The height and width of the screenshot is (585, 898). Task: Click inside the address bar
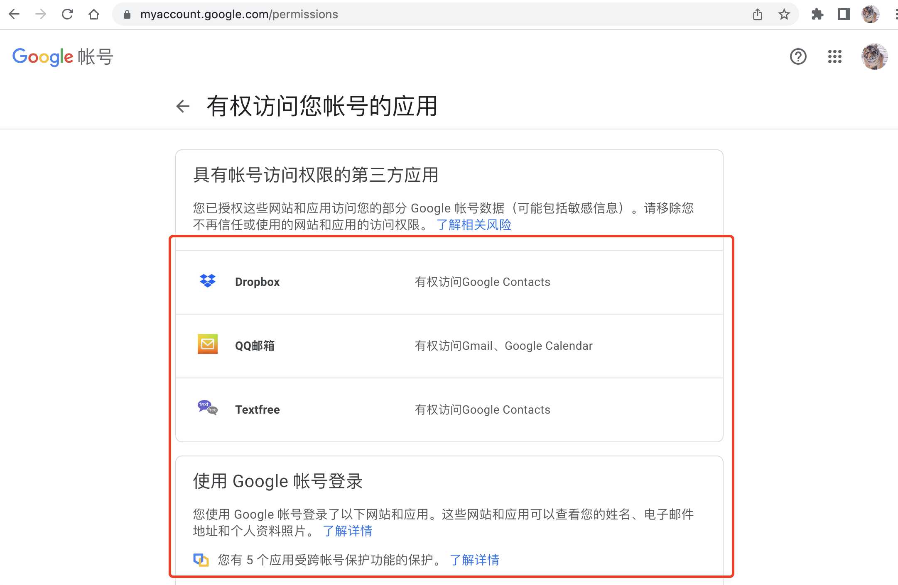click(x=291, y=14)
